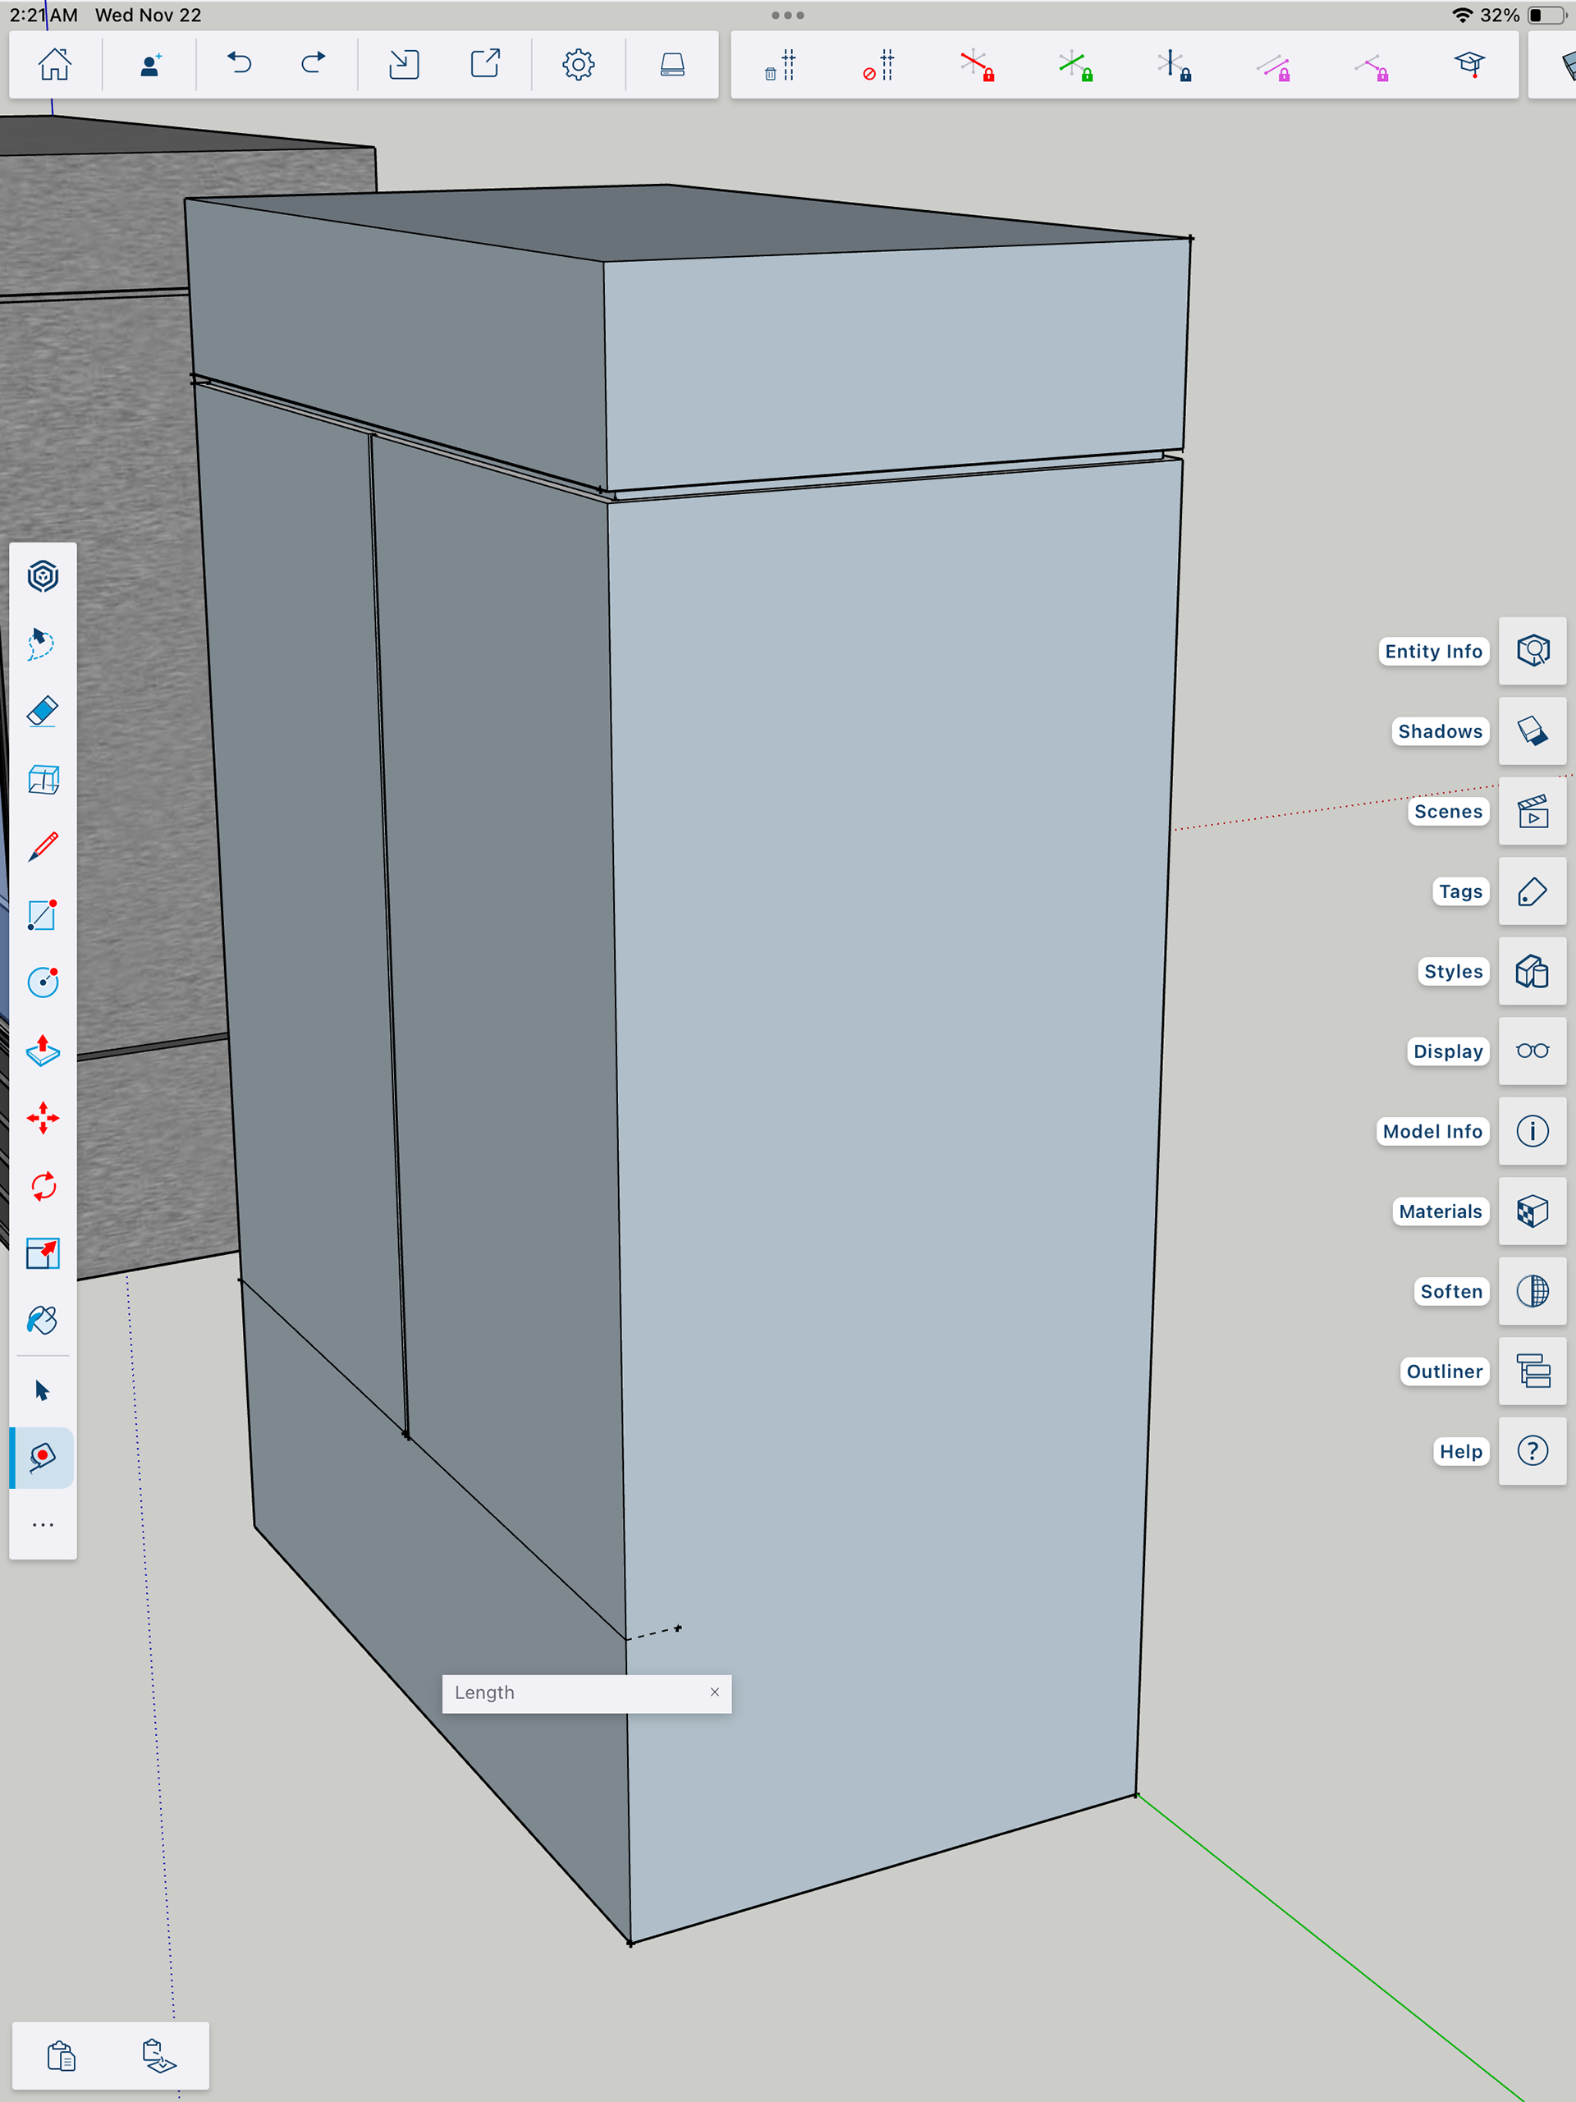Click the Undo button
This screenshot has height=2102, width=1576.
[239, 64]
